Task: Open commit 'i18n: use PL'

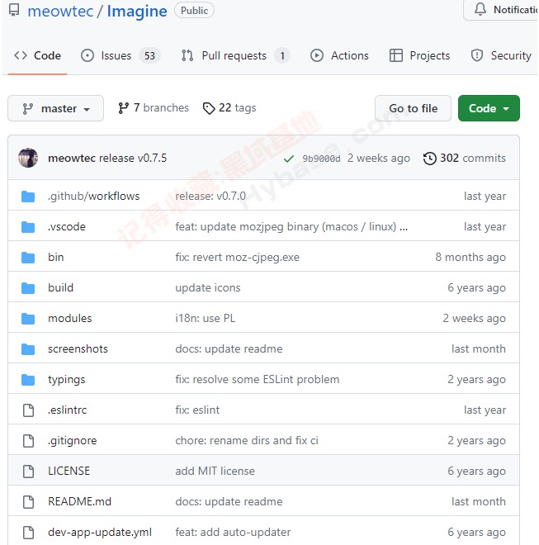Action: 205,319
